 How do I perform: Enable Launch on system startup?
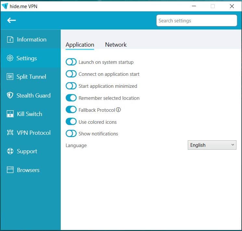coord(71,62)
